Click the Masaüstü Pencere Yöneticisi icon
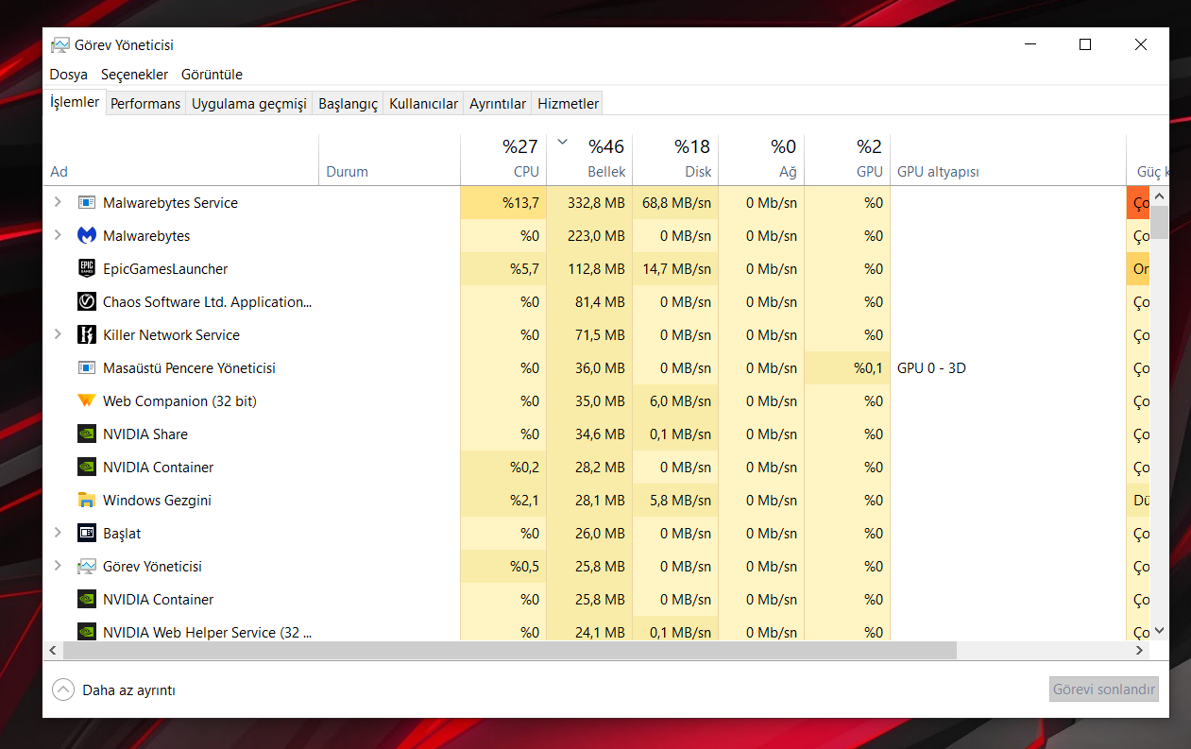This screenshot has width=1191, height=749. pyautogui.click(x=87, y=368)
